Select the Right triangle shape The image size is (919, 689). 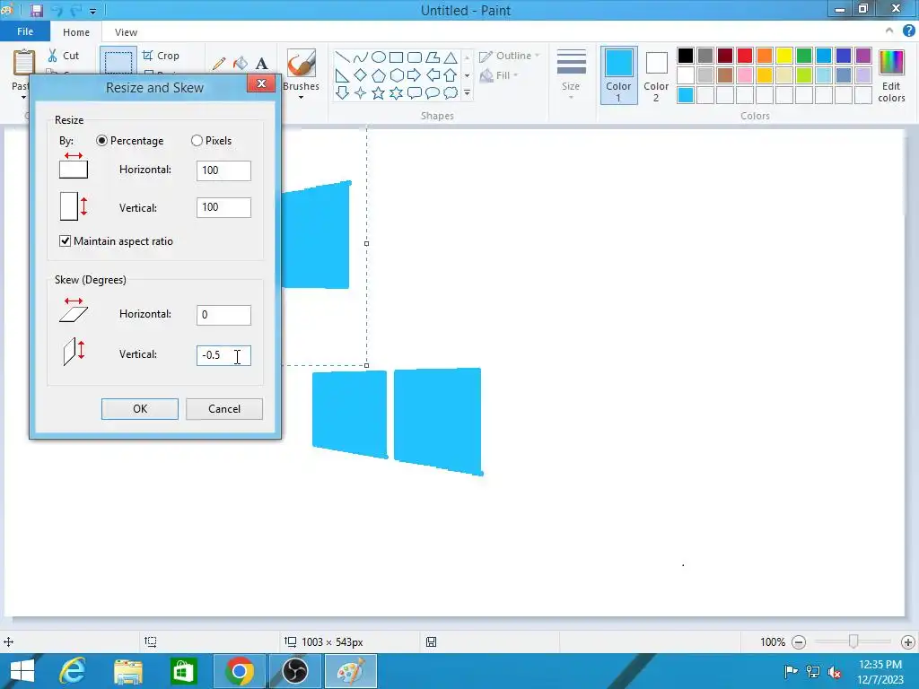(x=343, y=75)
